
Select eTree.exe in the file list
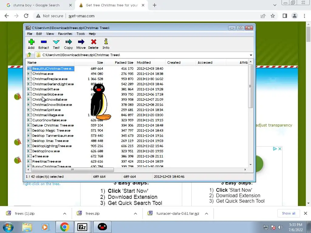[x=40, y=156]
